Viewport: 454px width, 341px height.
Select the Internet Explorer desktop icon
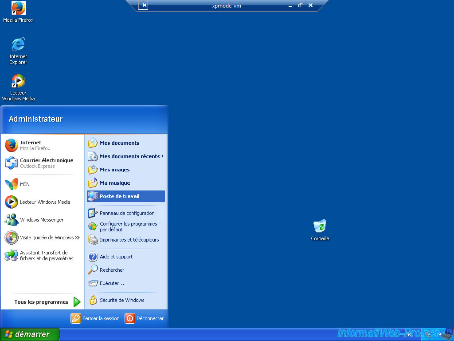(18, 51)
